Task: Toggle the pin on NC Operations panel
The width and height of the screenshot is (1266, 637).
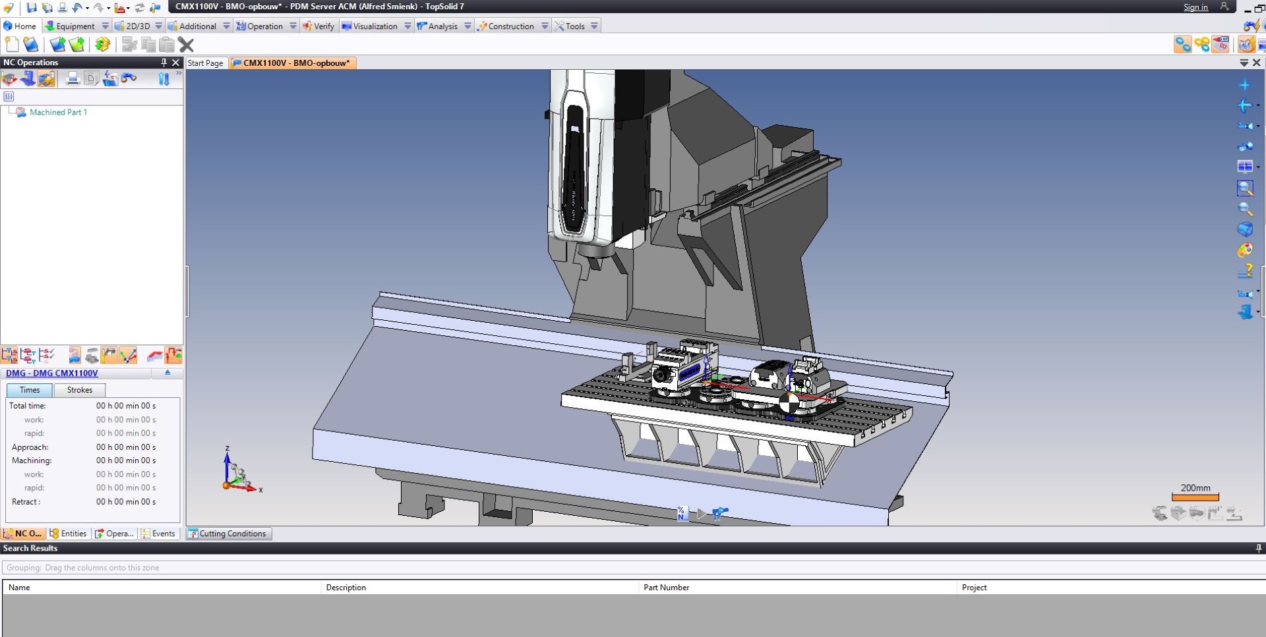Action: pos(164,63)
